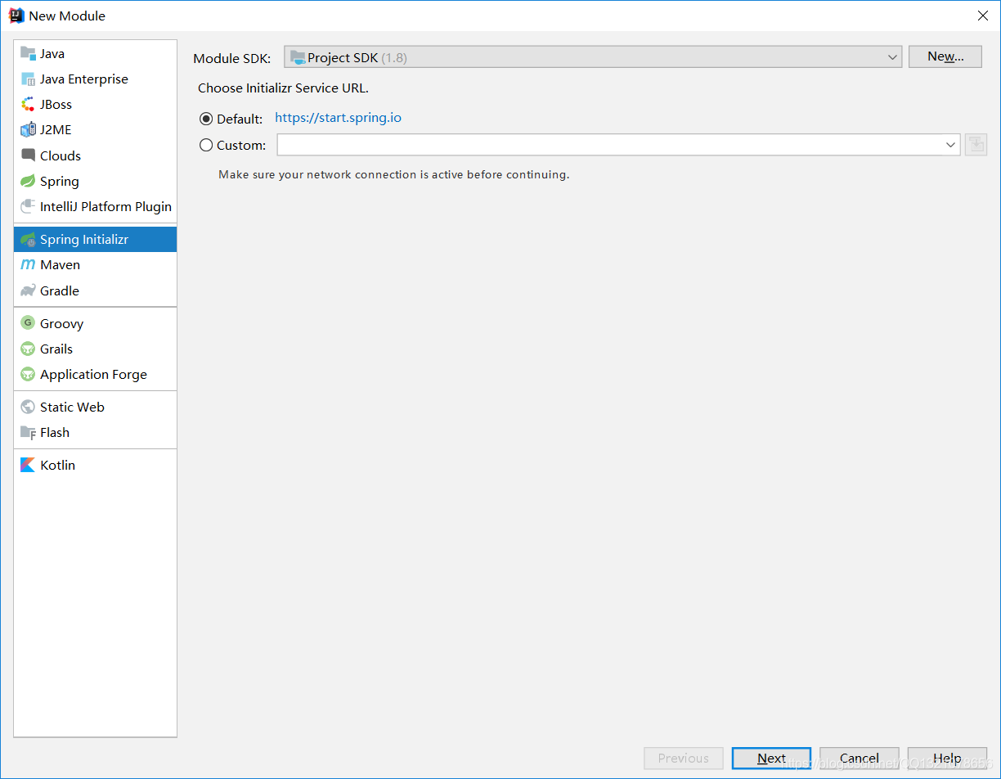
Task: Click the Static Web globe icon
Action: (28, 407)
